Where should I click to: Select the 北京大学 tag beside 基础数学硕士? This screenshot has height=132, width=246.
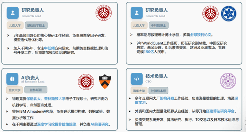15,25
